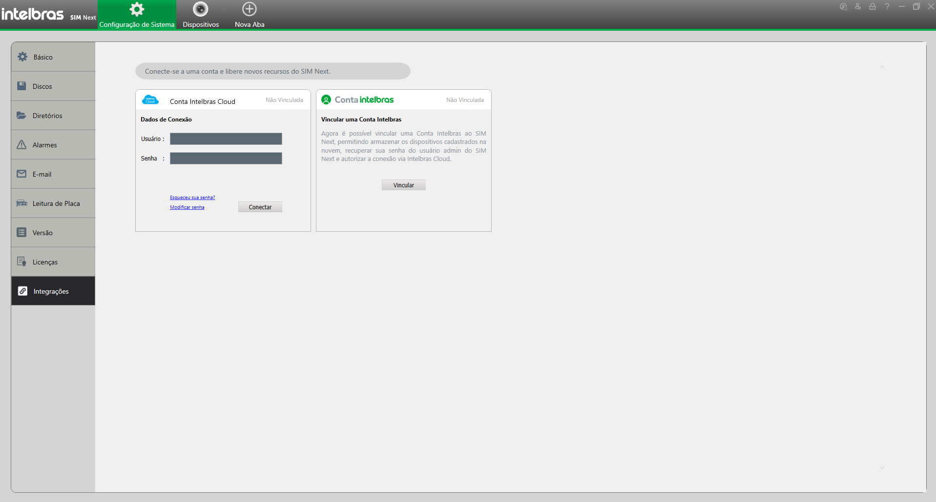Click the Não Vinculada status of Conta Intelbras

pyautogui.click(x=465, y=100)
